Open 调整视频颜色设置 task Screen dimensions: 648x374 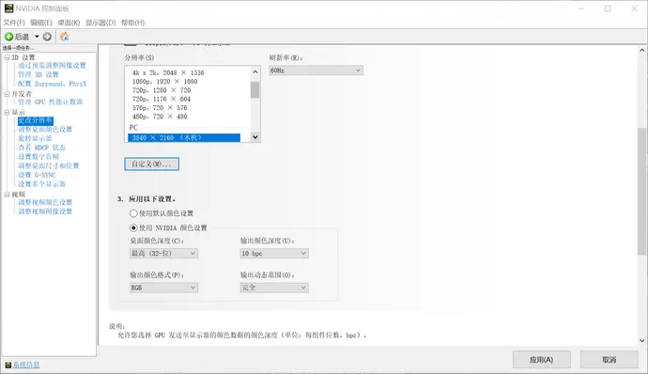[45, 202]
